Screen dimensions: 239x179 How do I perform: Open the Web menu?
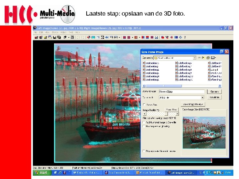pos(71,32)
